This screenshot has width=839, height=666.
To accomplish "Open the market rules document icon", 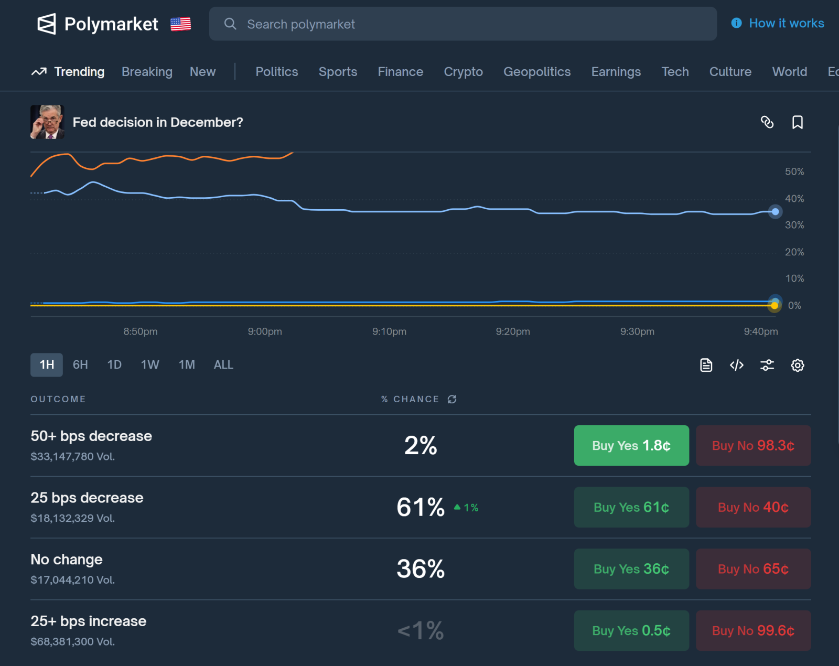I will point(706,365).
